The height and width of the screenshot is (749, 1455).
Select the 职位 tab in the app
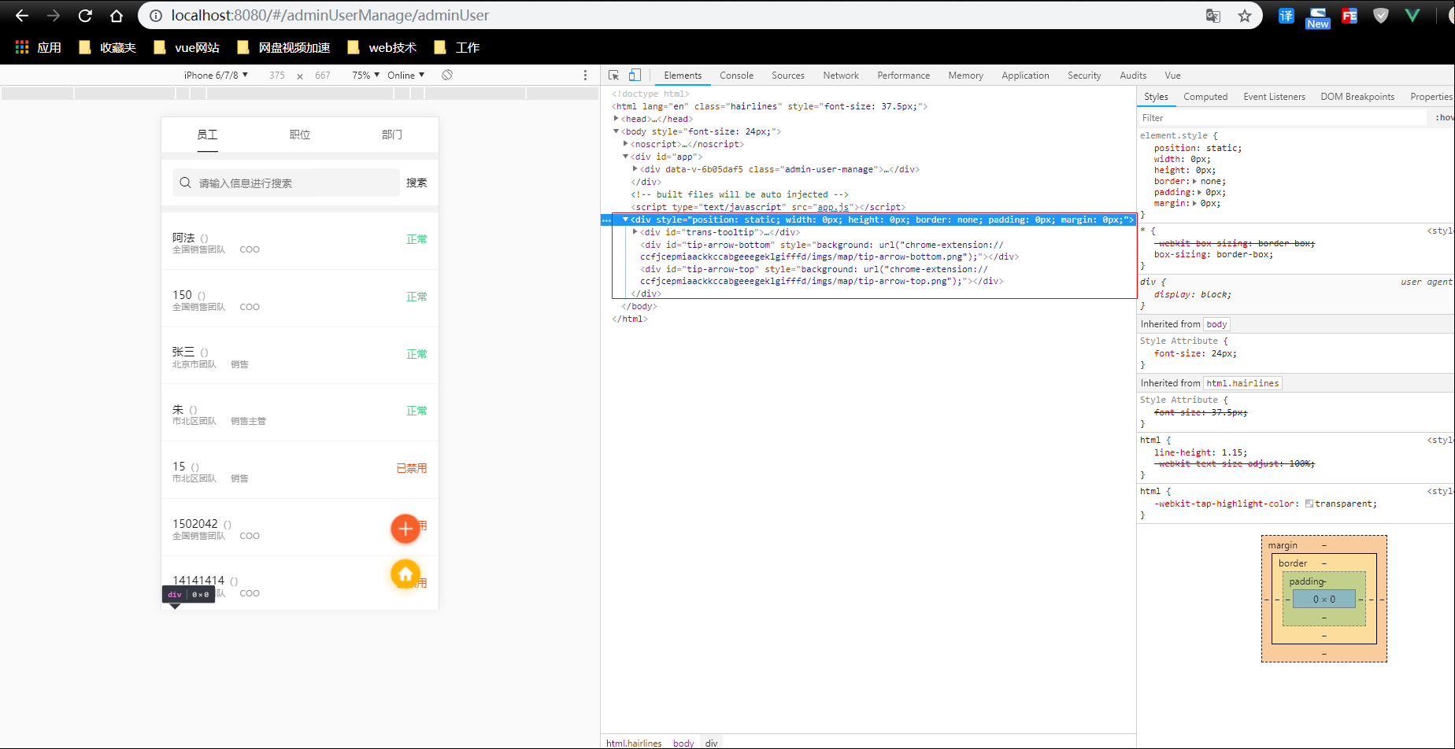tap(300, 135)
